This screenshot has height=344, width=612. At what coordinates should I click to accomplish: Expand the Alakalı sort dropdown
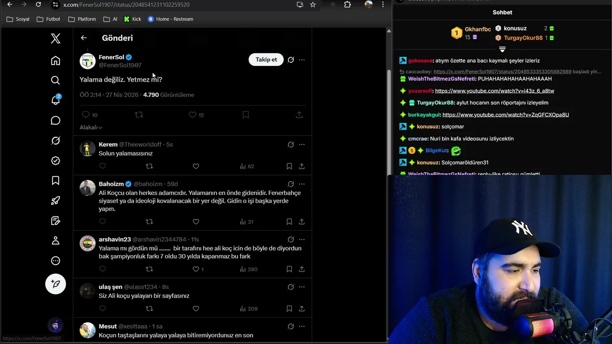[91, 127]
